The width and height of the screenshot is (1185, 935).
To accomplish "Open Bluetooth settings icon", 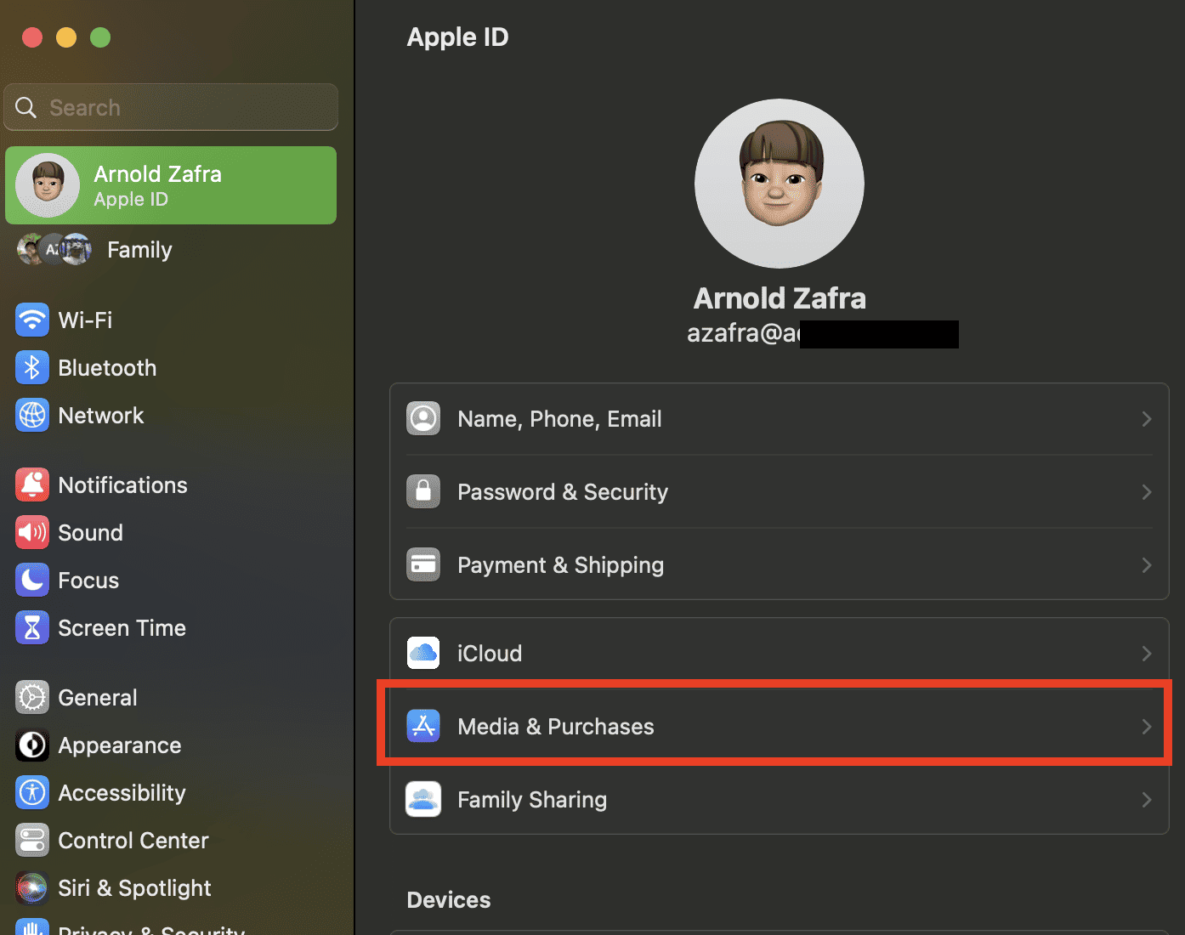I will [32, 368].
